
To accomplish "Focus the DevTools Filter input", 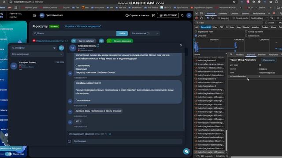I will click(228, 23).
